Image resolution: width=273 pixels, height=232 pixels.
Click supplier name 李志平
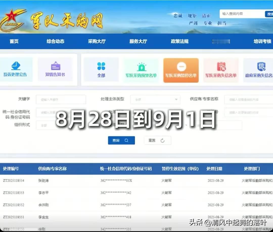pos(43,193)
